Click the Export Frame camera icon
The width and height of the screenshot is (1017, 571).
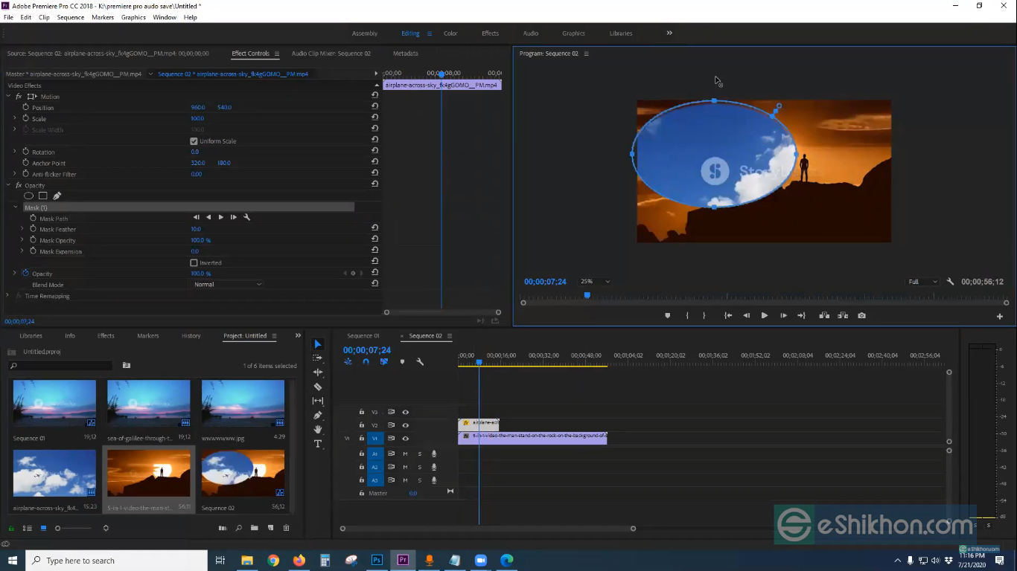861,316
